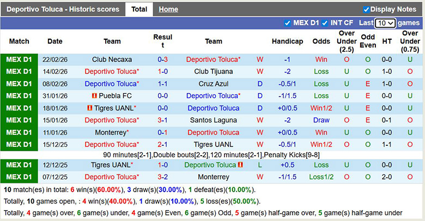Uncheck the MEX D1 league filter
Screen dimensions: 425x221
coord(288,23)
